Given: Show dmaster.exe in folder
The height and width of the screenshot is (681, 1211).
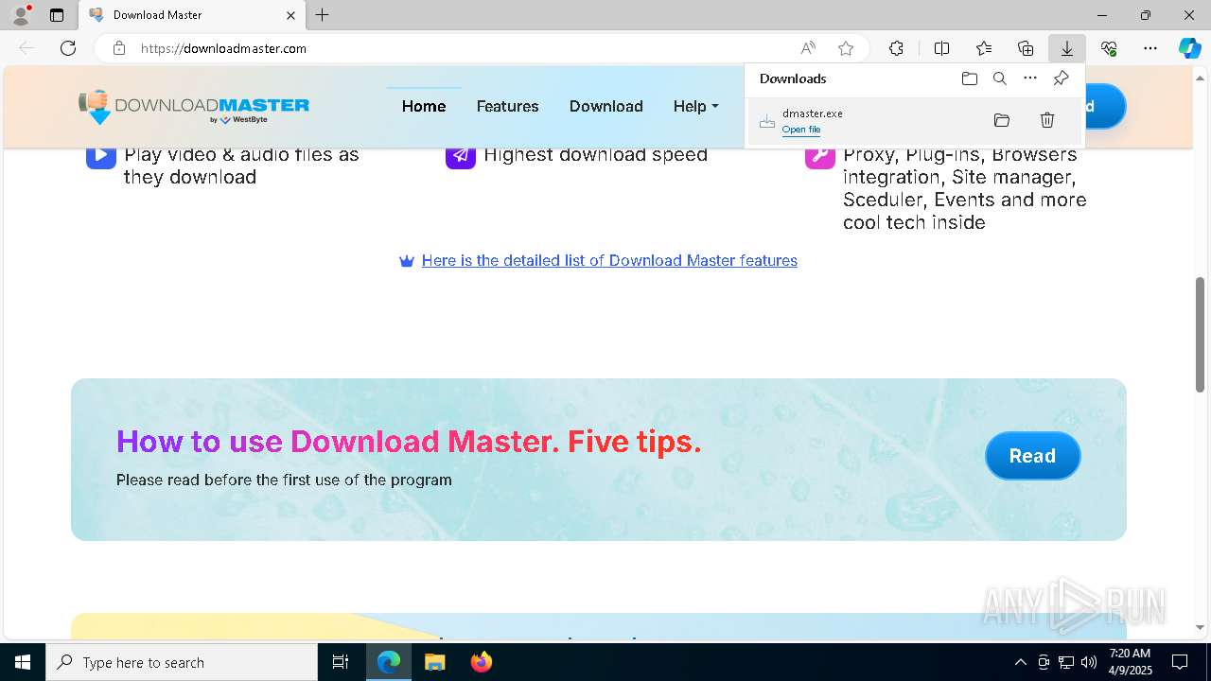Looking at the screenshot, I should click(1002, 120).
